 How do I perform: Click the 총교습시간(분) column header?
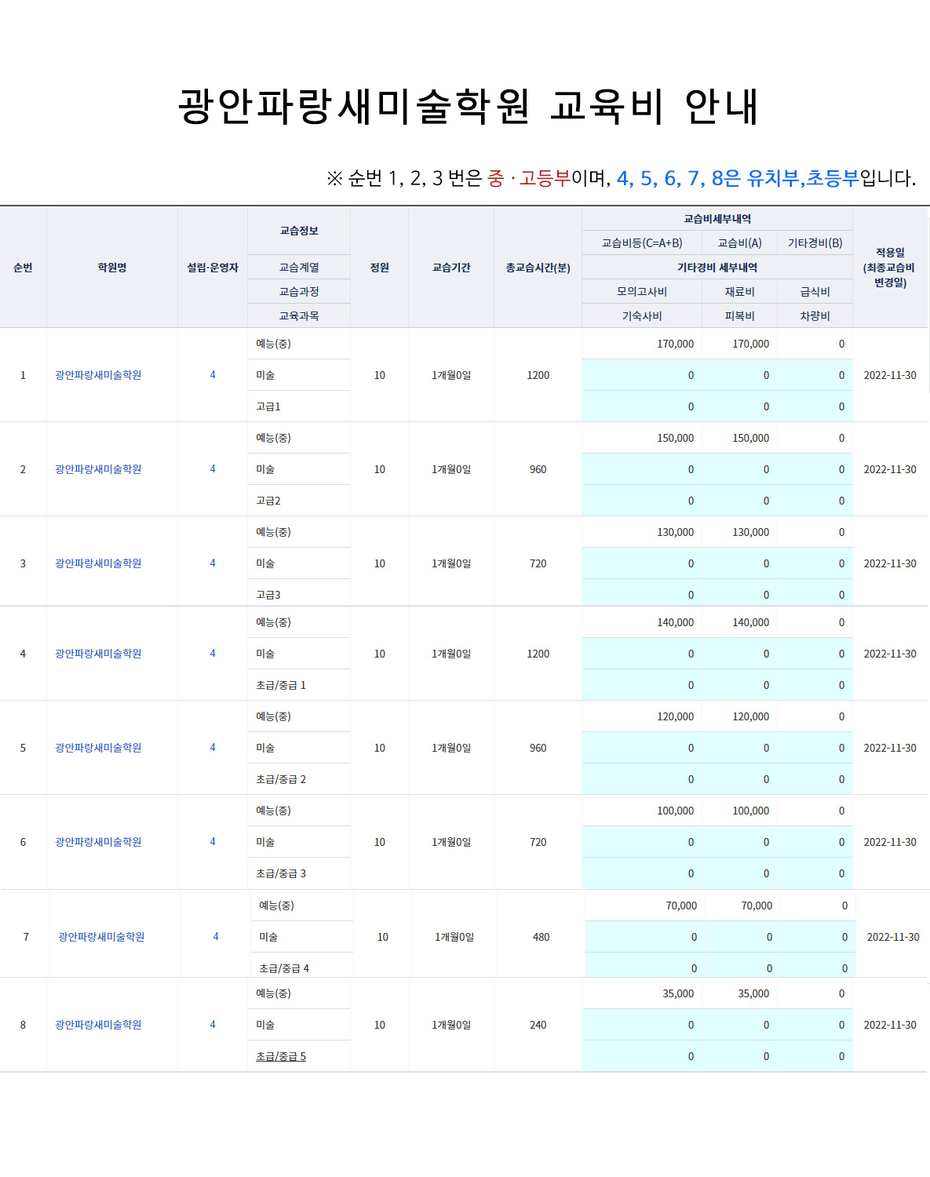pyautogui.click(x=538, y=268)
